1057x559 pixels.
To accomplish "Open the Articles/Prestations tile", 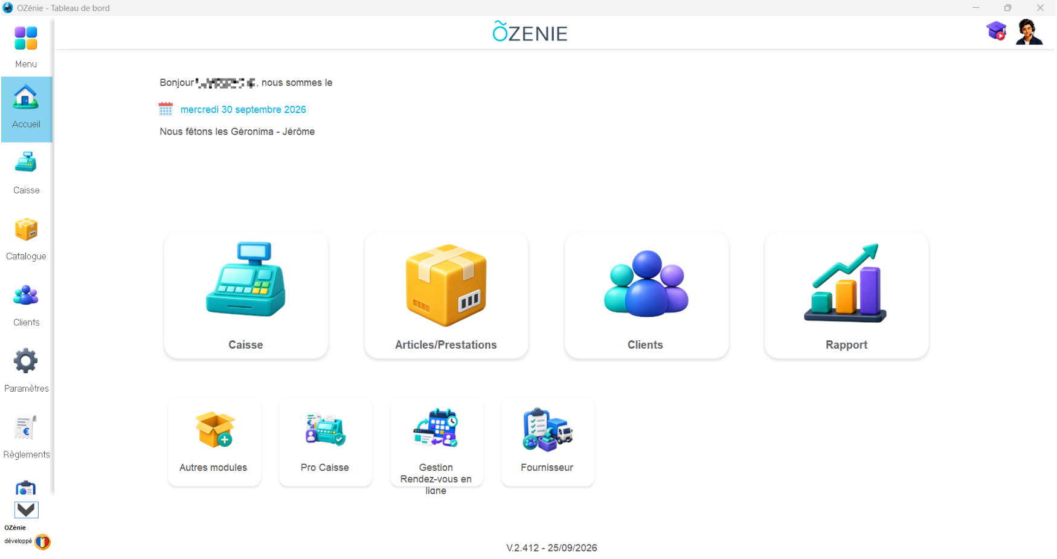I will (446, 295).
